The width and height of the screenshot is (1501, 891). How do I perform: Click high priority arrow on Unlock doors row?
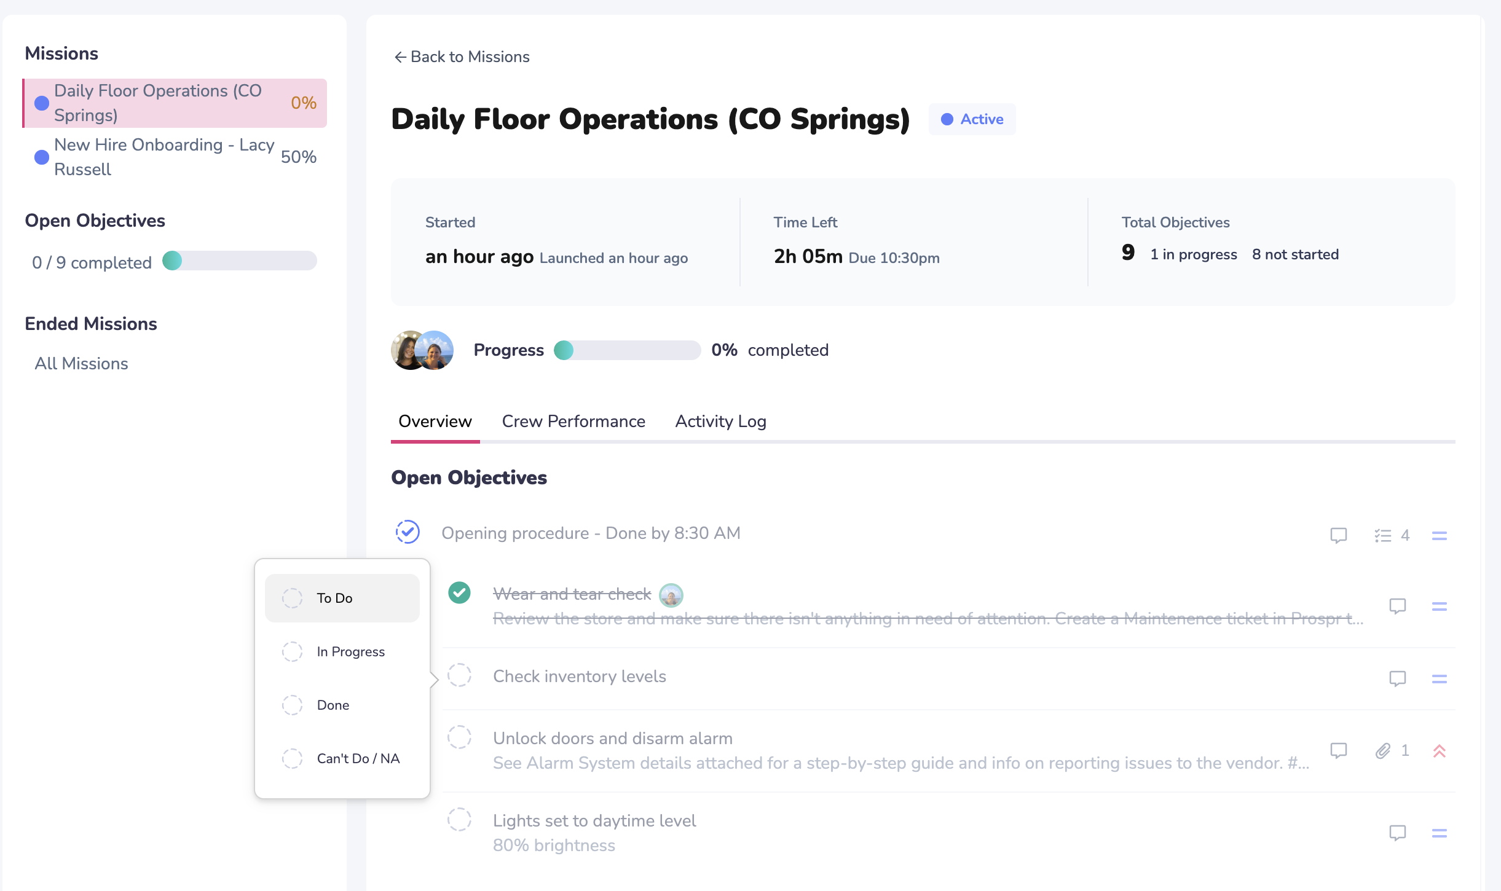pyautogui.click(x=1439, y=750)
